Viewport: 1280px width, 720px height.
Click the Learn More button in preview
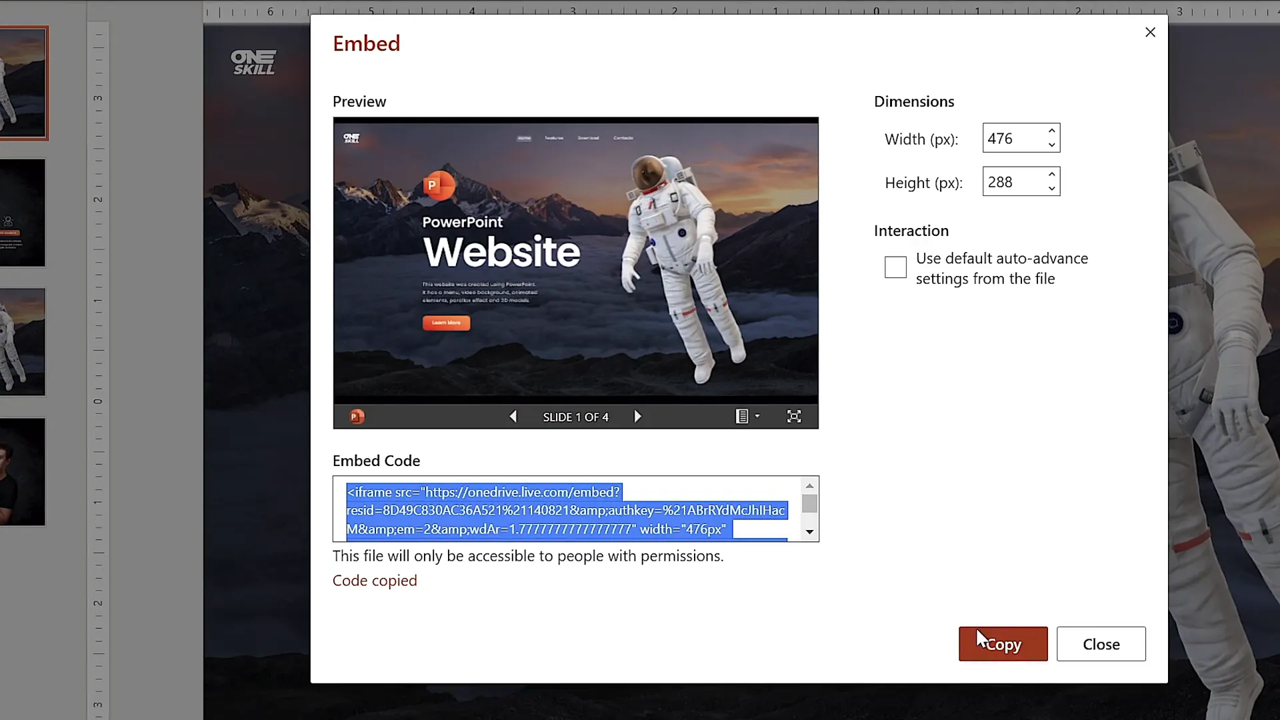click(446, 323)
